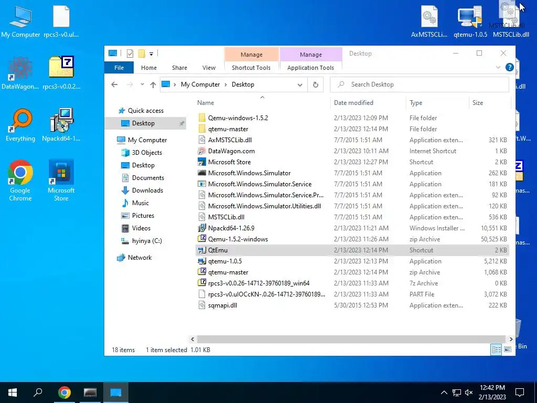Open Chrome from the taskbar

tap(65, 393)
